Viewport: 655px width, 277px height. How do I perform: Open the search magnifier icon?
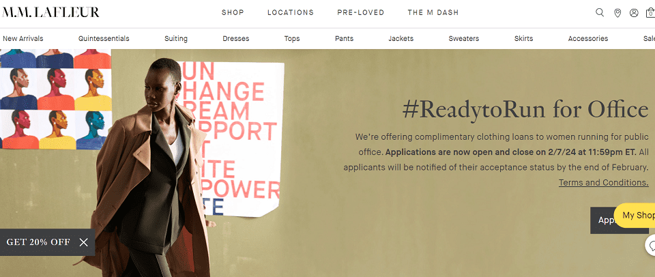600,12
